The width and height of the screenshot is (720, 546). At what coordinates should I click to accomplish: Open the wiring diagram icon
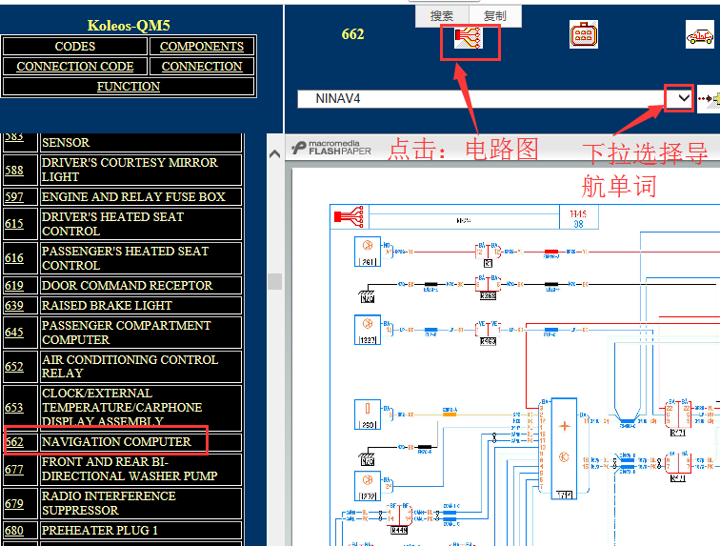(469, 38)
